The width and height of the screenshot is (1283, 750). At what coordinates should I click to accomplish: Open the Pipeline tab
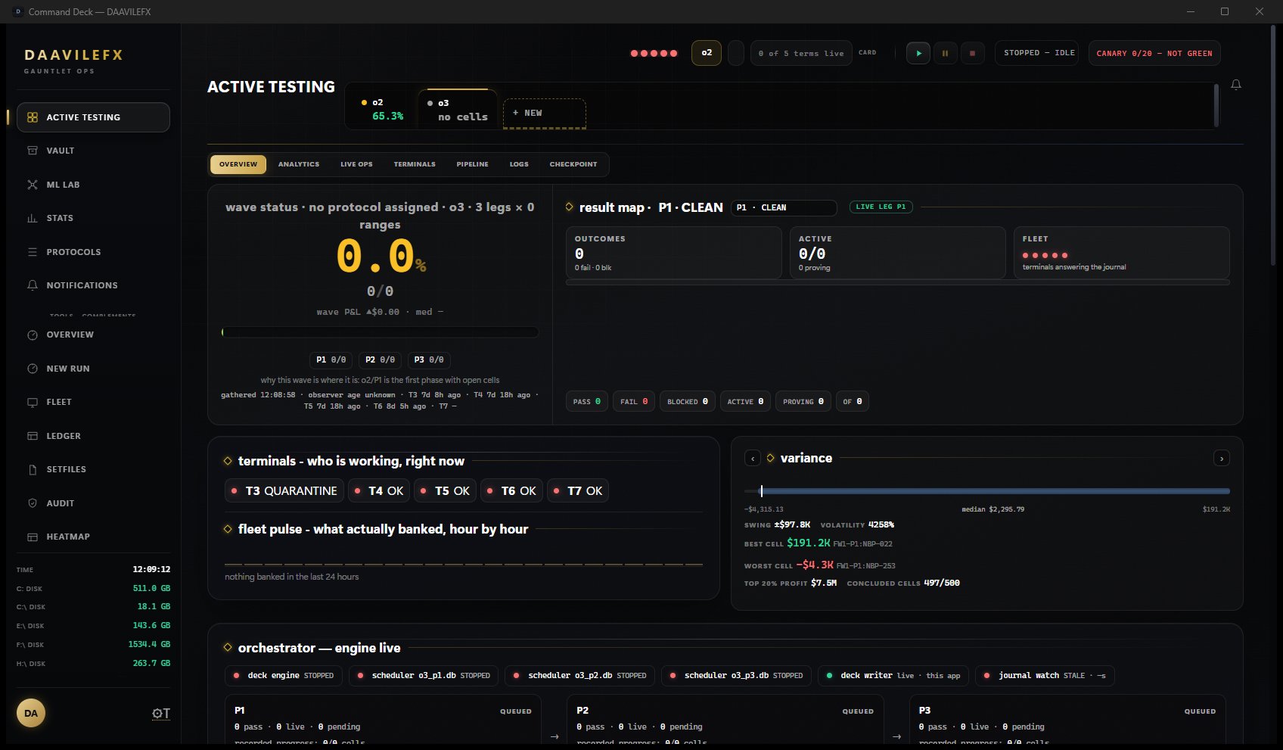coord(473,164)
